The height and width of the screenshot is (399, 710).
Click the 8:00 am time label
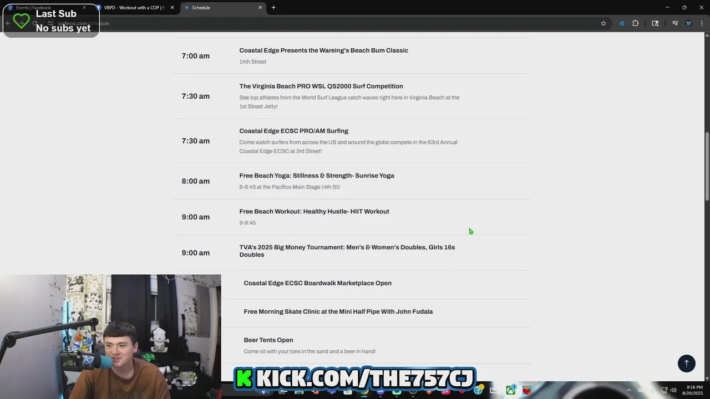[x=195, y=181]
